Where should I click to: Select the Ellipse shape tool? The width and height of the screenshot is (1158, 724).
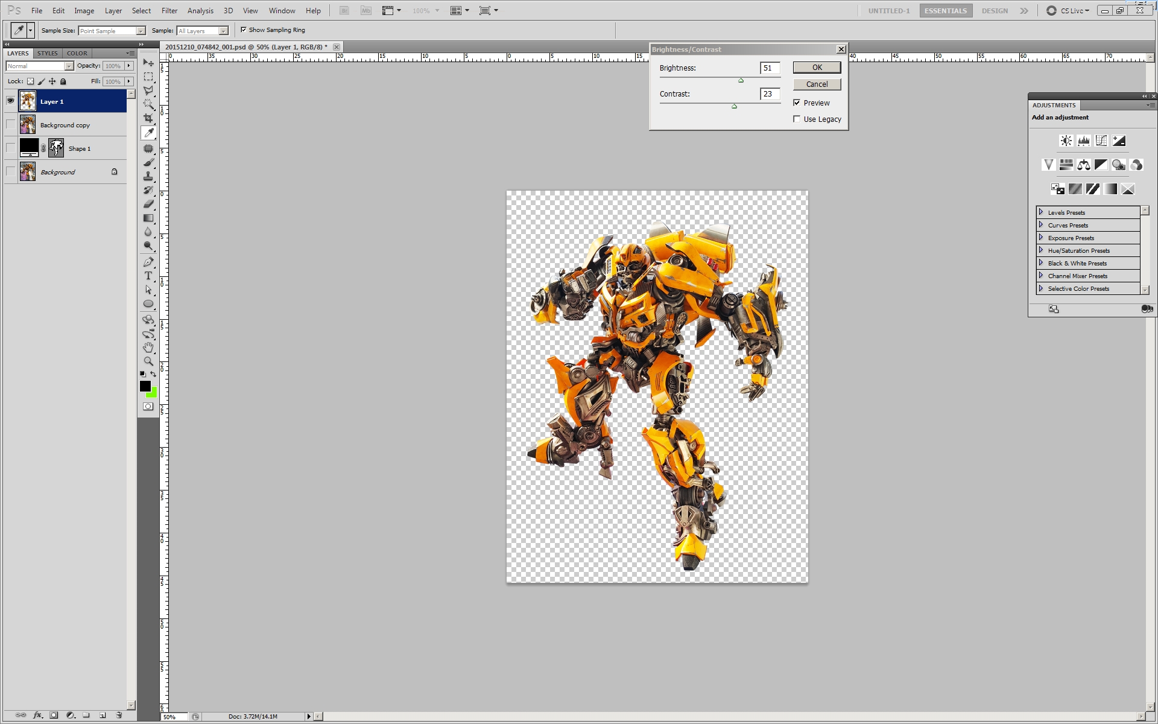(x=148, y=303)
